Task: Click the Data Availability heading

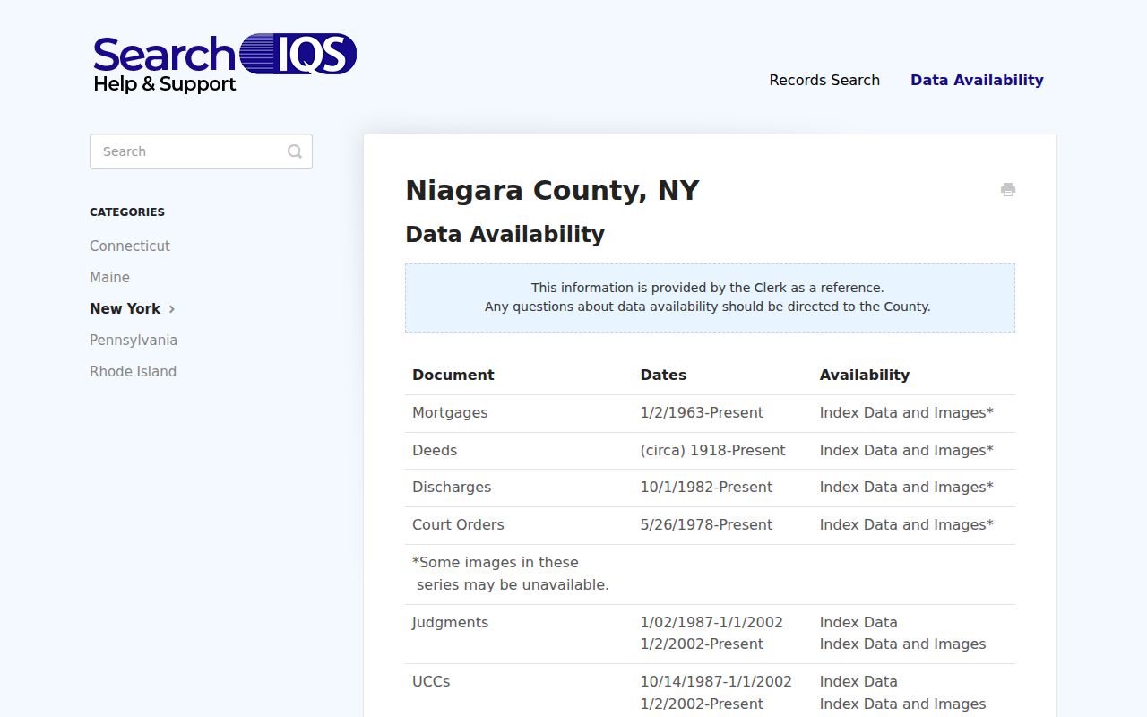Action: pos(505,234)
